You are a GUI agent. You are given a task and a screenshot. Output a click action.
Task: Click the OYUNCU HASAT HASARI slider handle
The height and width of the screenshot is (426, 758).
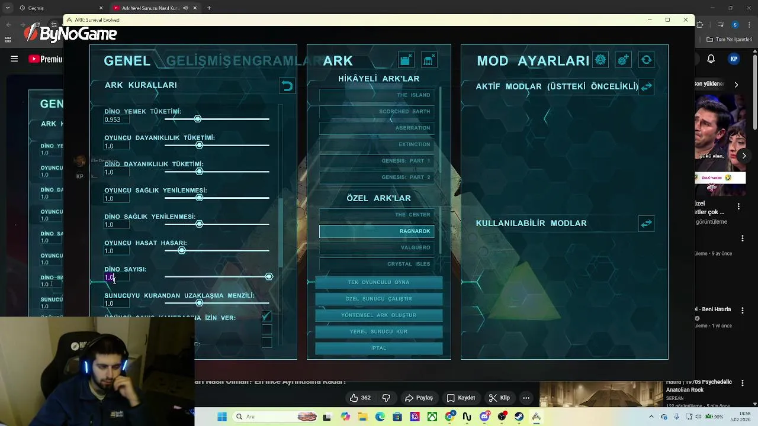click(x=182, y=250)
